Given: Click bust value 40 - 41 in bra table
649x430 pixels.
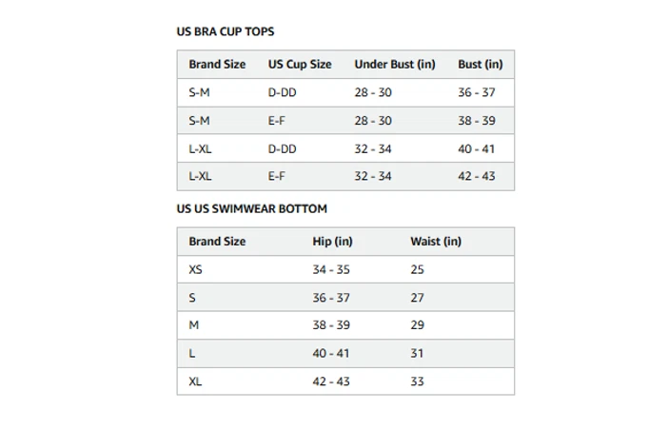Looking at the screenshot, I should pyautogui.click(x=477, y=149).
